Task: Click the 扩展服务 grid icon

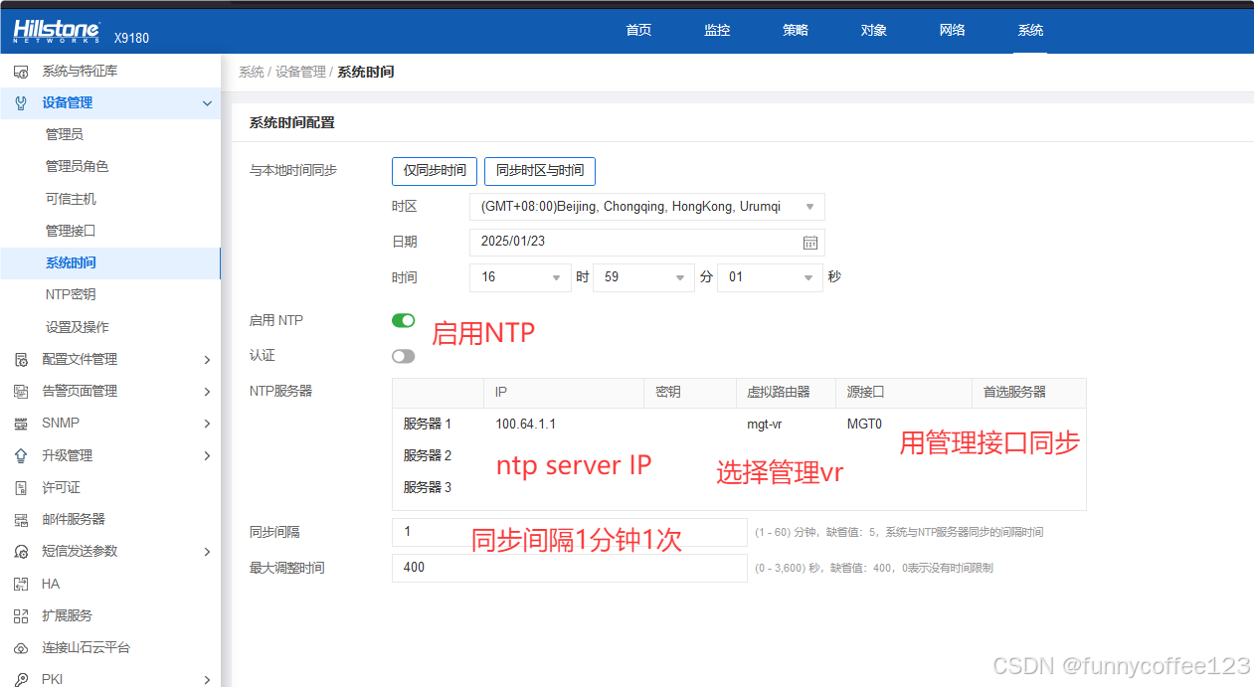Action: 21,615
